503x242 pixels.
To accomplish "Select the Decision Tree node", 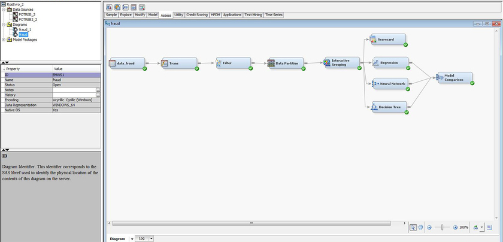I will point(389,107).
